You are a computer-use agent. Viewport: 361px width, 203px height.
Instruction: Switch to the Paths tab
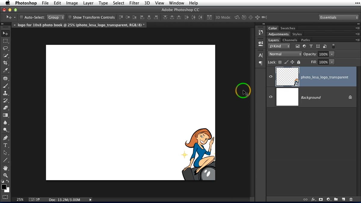305,40
